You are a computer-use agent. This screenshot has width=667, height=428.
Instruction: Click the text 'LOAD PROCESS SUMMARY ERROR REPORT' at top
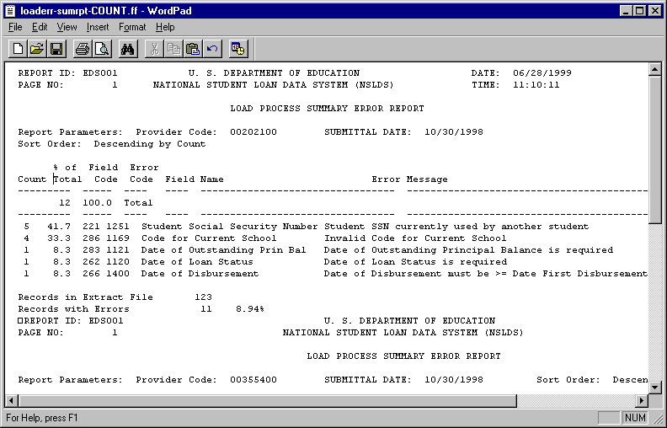tap(327, 109)
